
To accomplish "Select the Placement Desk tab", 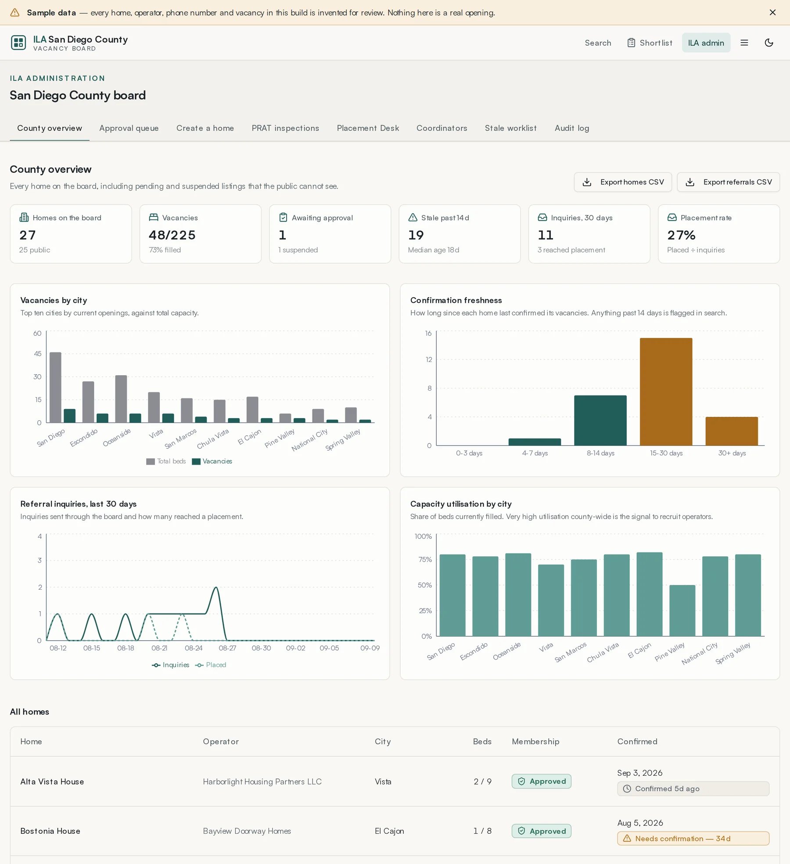I will point(368,128).
